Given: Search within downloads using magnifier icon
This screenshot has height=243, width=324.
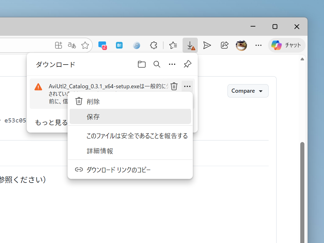Looking at the screenshot, I should pyautogui.click(x=157, y=64).
